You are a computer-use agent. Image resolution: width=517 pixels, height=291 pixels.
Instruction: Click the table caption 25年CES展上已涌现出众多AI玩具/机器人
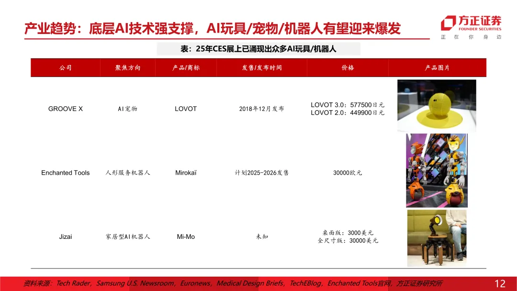(x=258, y=49)
